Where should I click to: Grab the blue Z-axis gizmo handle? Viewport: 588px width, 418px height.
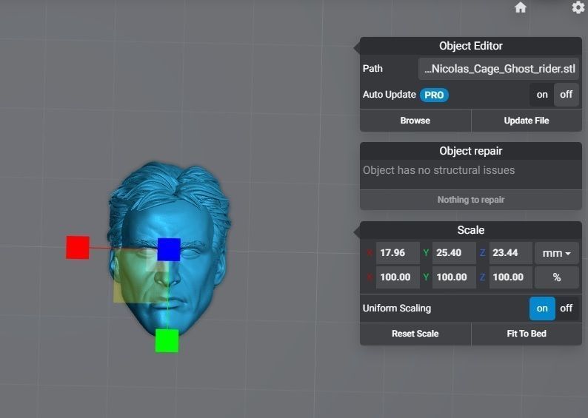coord(169,249)
